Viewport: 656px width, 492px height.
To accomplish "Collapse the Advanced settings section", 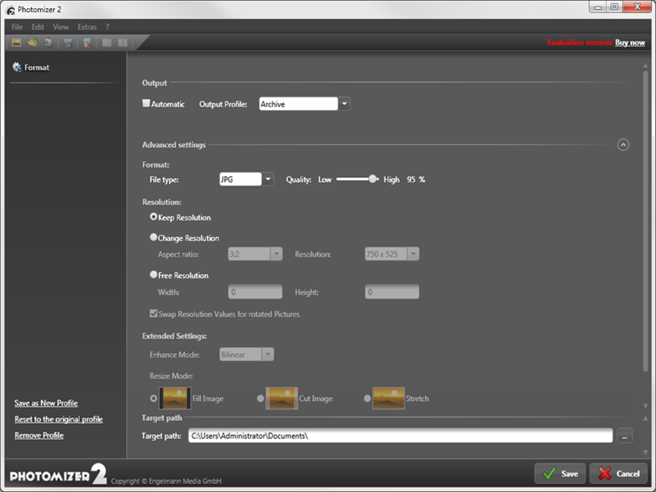I will pos(623,145).
